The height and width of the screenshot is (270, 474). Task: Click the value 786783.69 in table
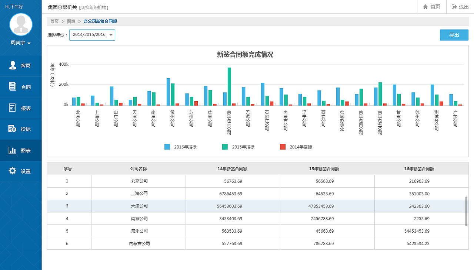324,244
